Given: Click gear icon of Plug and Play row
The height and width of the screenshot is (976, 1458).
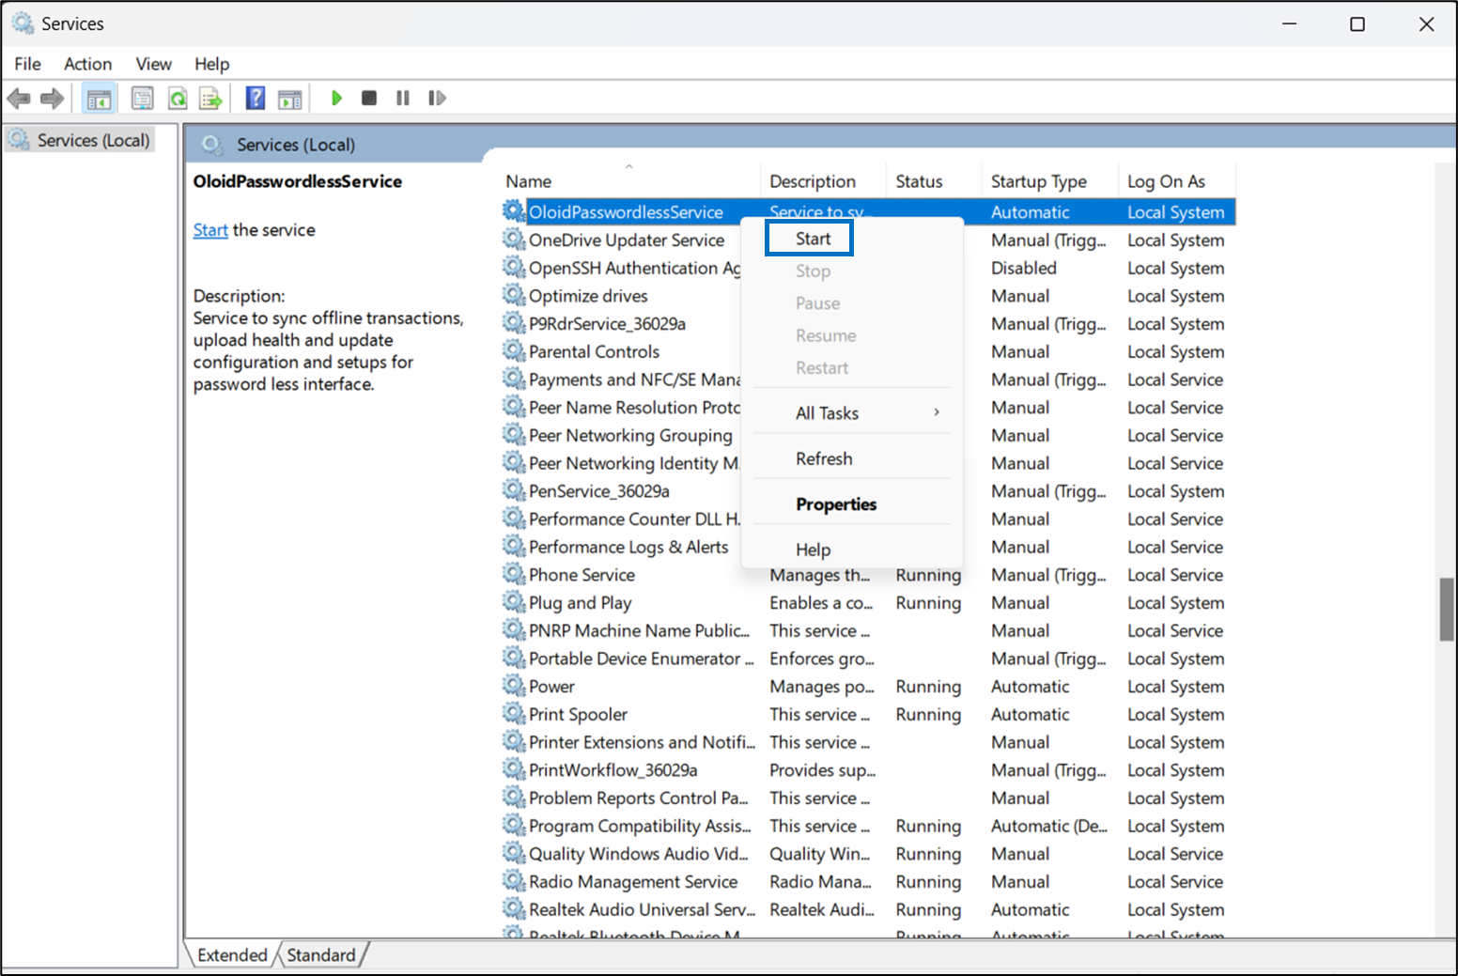Looking at the screenshot, I should pyautogui.click(x=514, y=602).
